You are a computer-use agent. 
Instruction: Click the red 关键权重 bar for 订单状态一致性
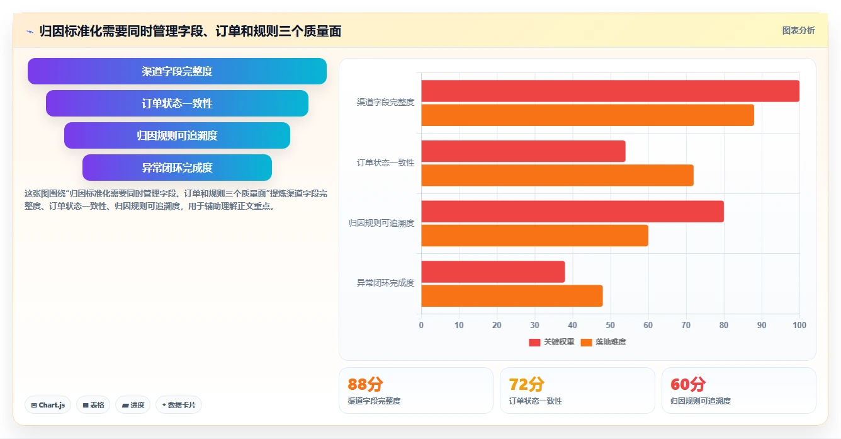[523, 151]
